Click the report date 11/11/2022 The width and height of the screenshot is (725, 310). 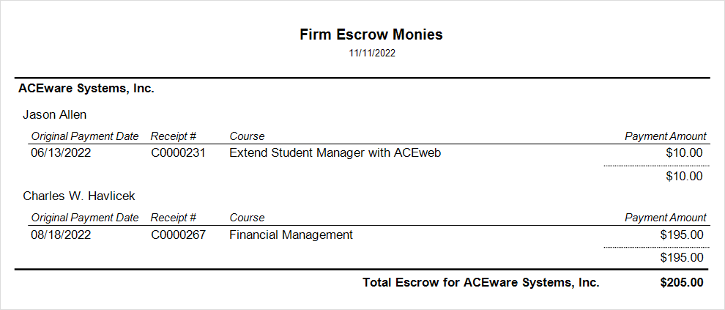pos(372,53)
